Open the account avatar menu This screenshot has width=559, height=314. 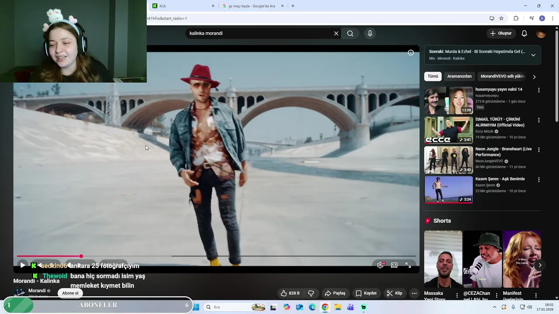[541, 34]
